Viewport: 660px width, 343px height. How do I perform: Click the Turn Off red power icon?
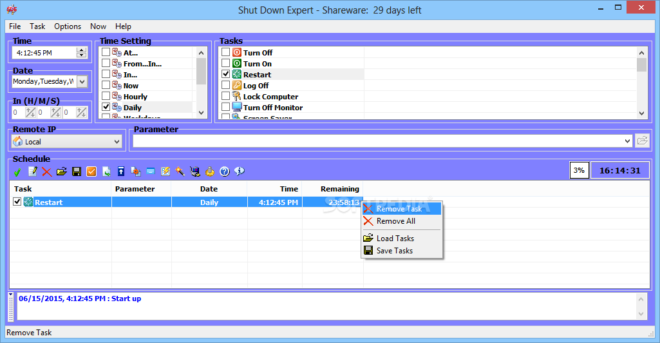click(x=237, y=52)
